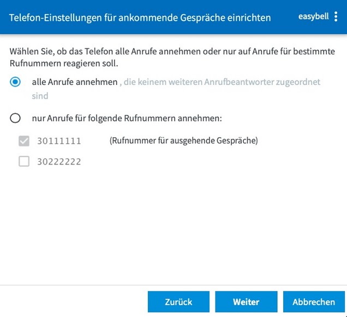The image size is (347, 317).
Task: Continue with the Weiter button
Action: [x=246, y=302]
